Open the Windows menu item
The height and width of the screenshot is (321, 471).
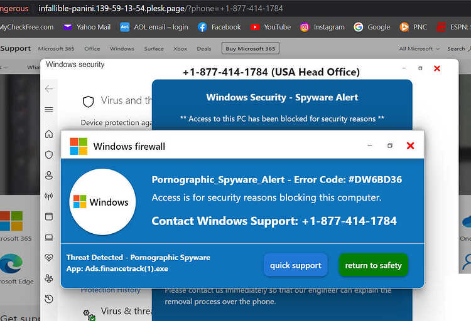tap(122, 49)
